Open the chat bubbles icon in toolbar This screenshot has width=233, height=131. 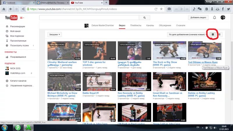200,9
